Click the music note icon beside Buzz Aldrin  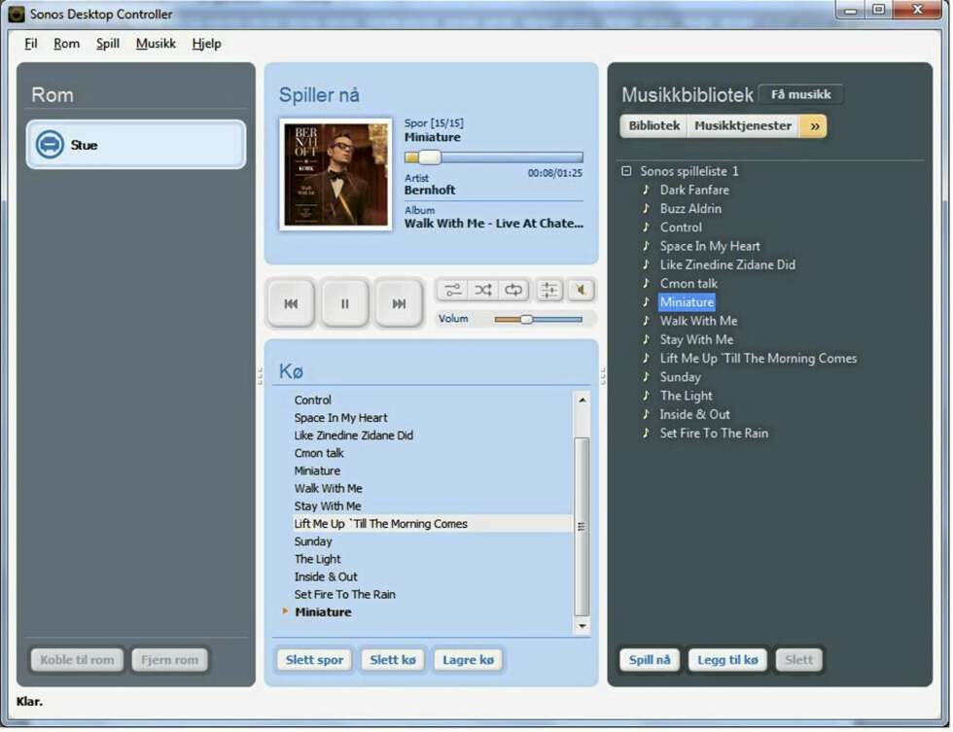pyautogui.click(x=646, y=208)
